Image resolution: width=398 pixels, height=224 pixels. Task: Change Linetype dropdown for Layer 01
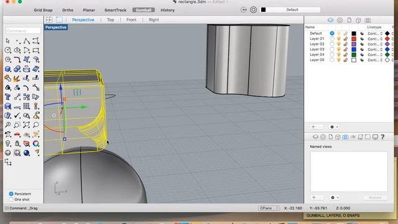click(x=375, y=39)
